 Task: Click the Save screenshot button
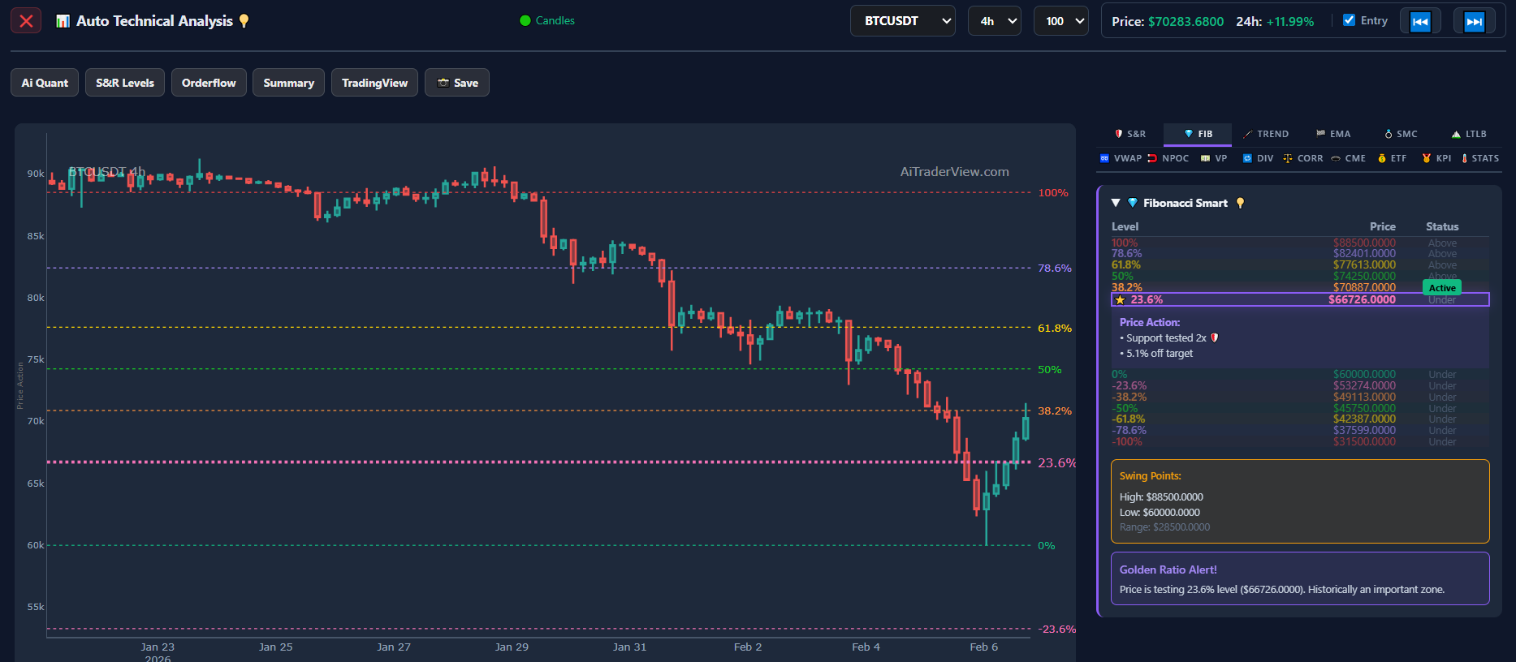pyautogui.click(x=457, y=83)
